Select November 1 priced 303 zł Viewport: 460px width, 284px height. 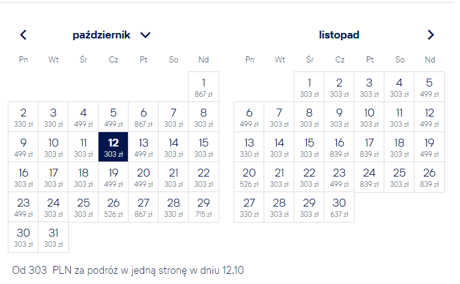(x=309, y=87)
